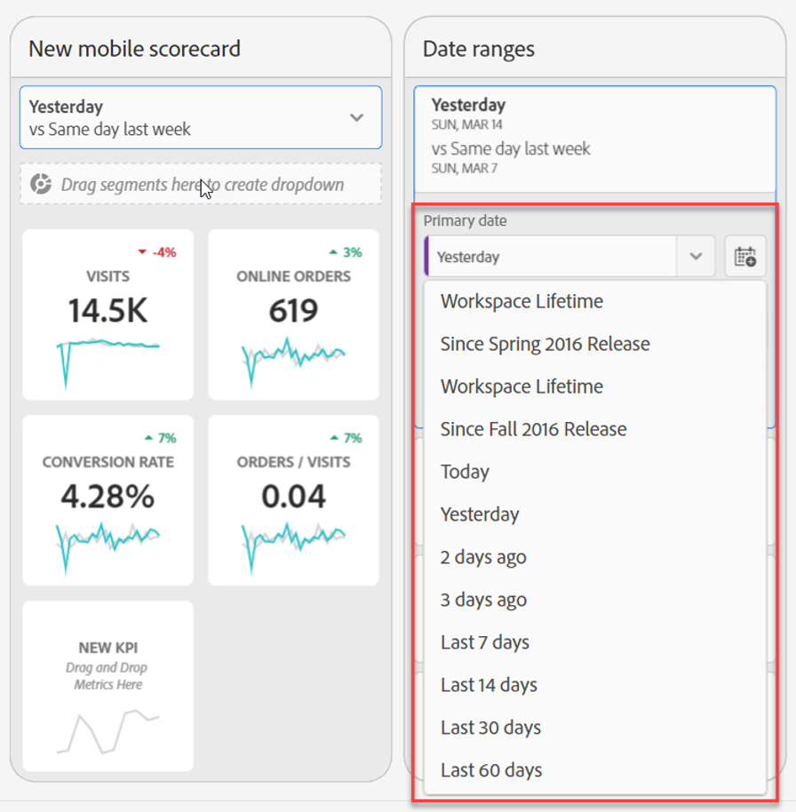Expand the Primary date dropdown arrow
The image size is (796, 812).
pos(696,257)
